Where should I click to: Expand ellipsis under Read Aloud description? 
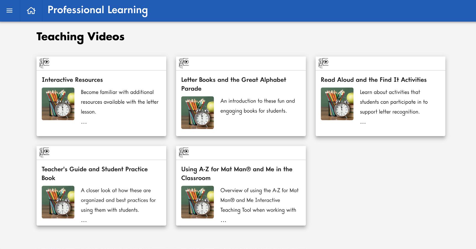pos(363,122)
